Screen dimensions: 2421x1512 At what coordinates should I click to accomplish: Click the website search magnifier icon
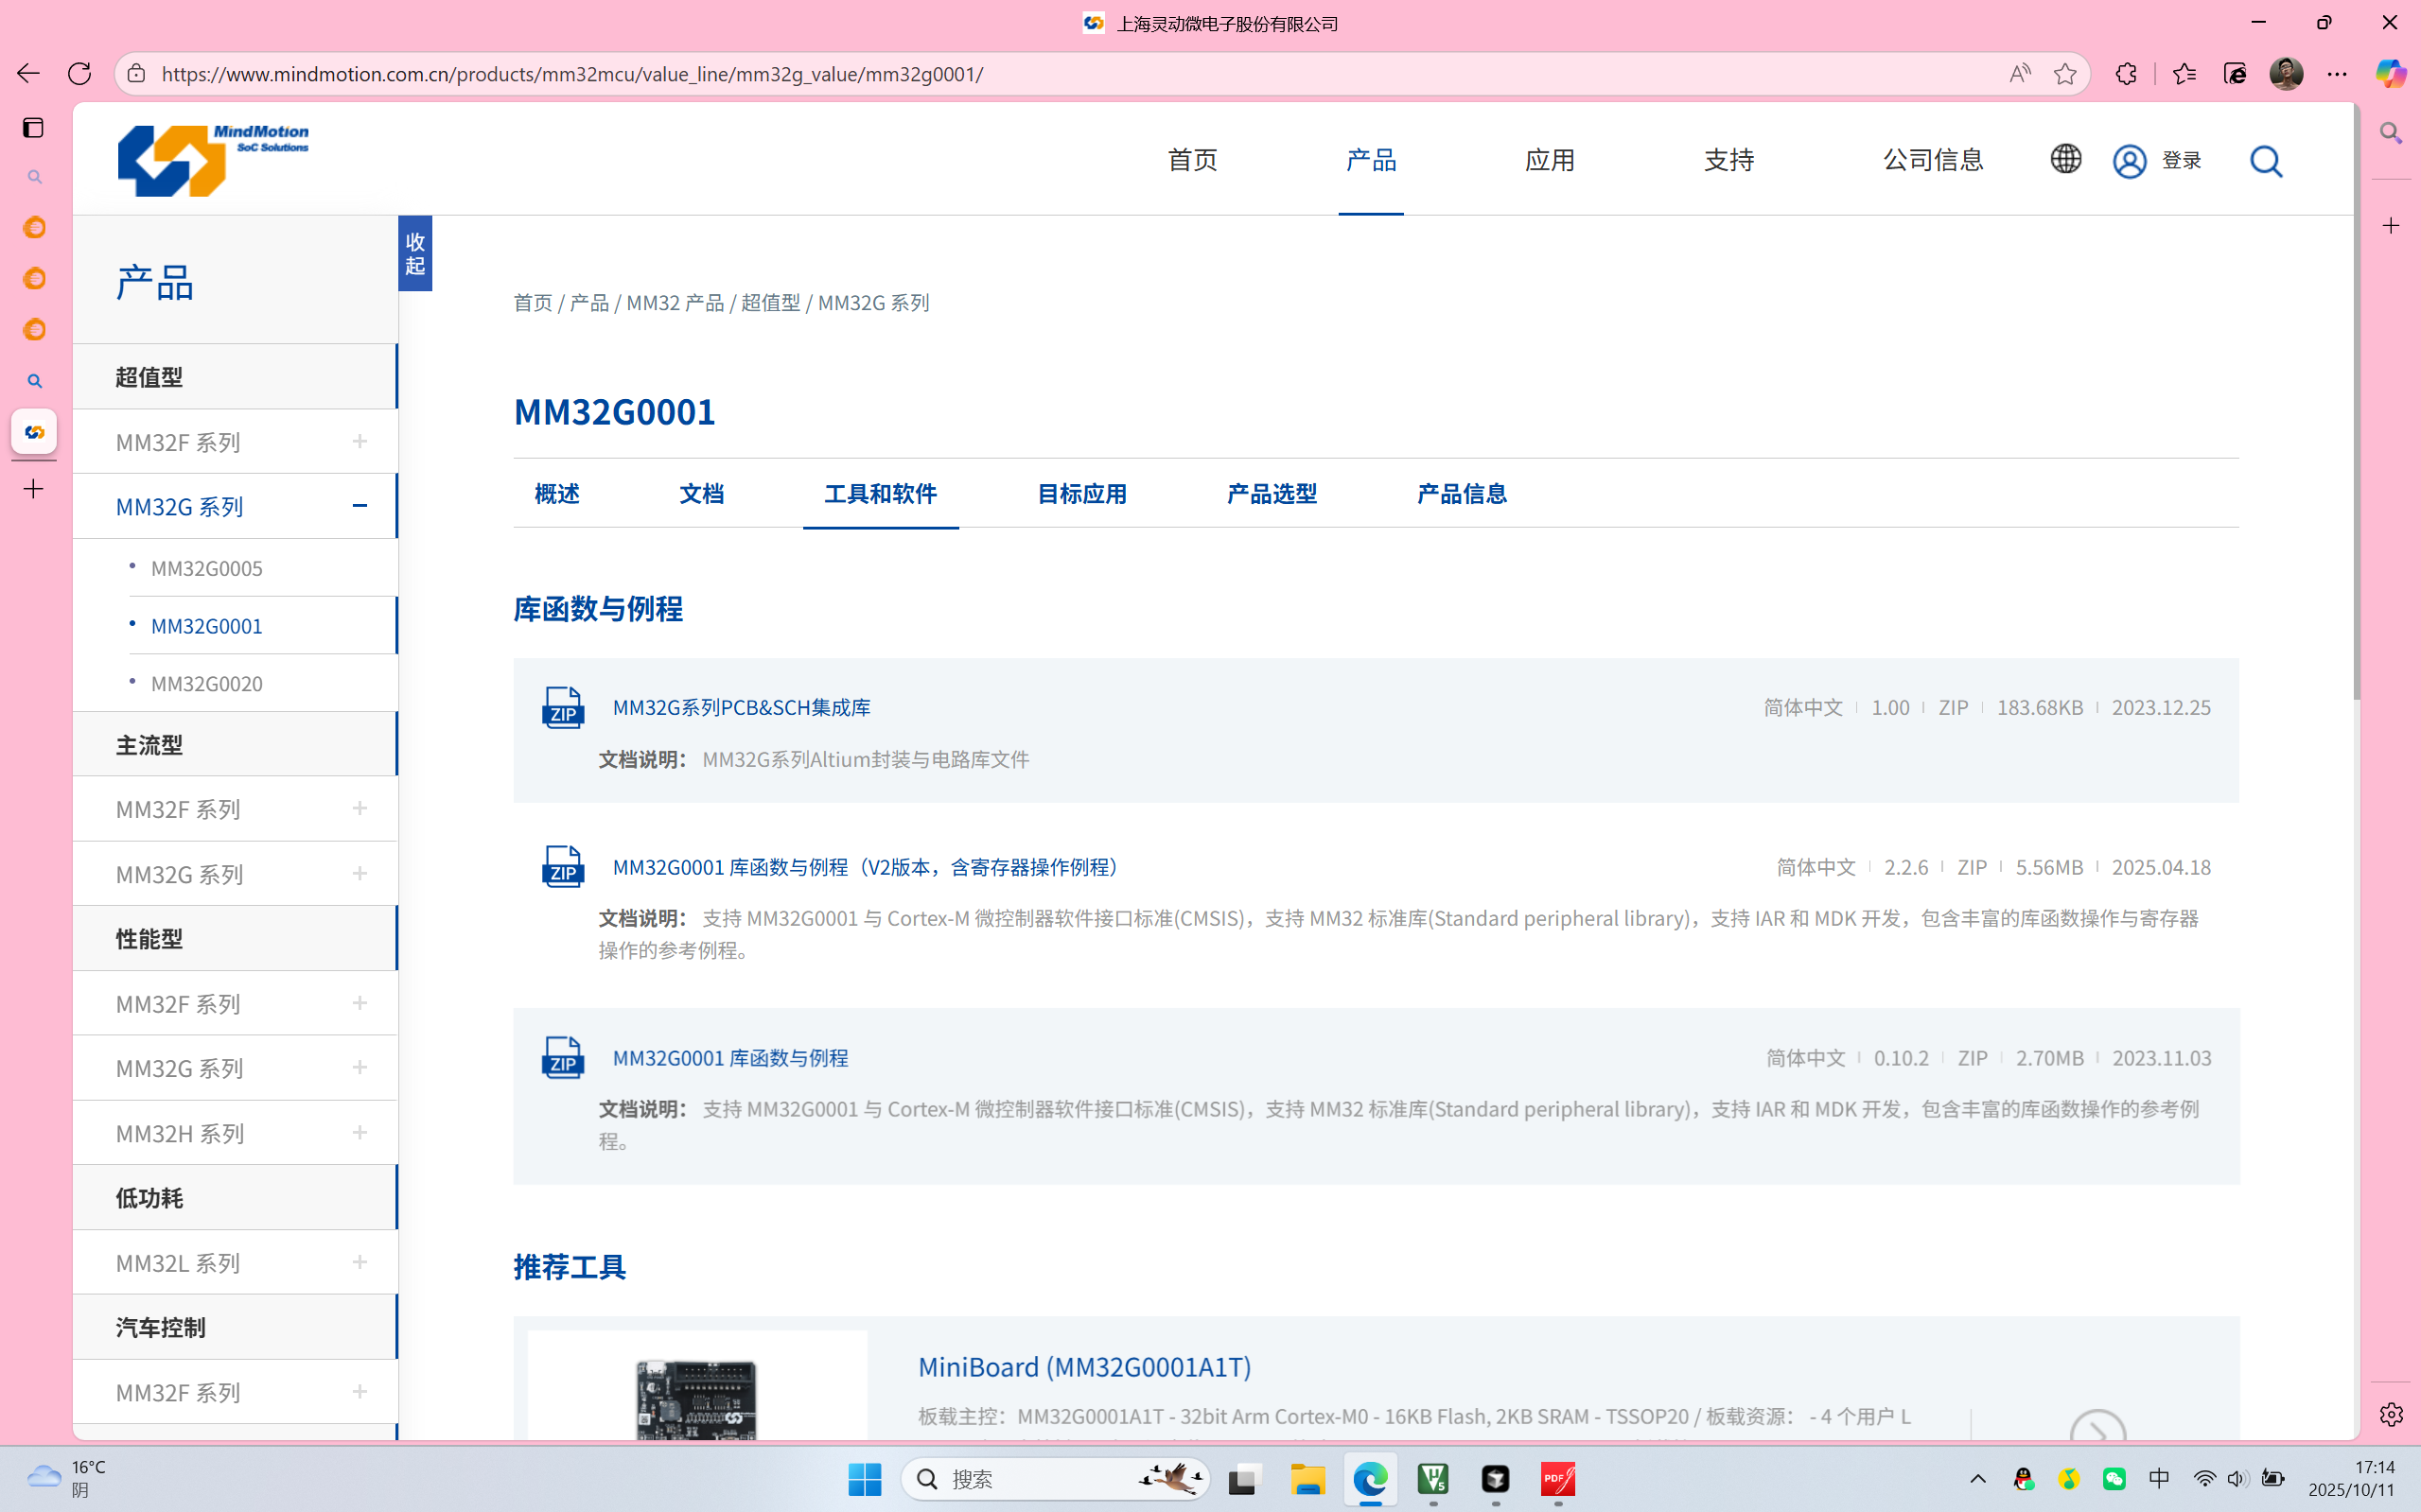tap(2265, 161)
